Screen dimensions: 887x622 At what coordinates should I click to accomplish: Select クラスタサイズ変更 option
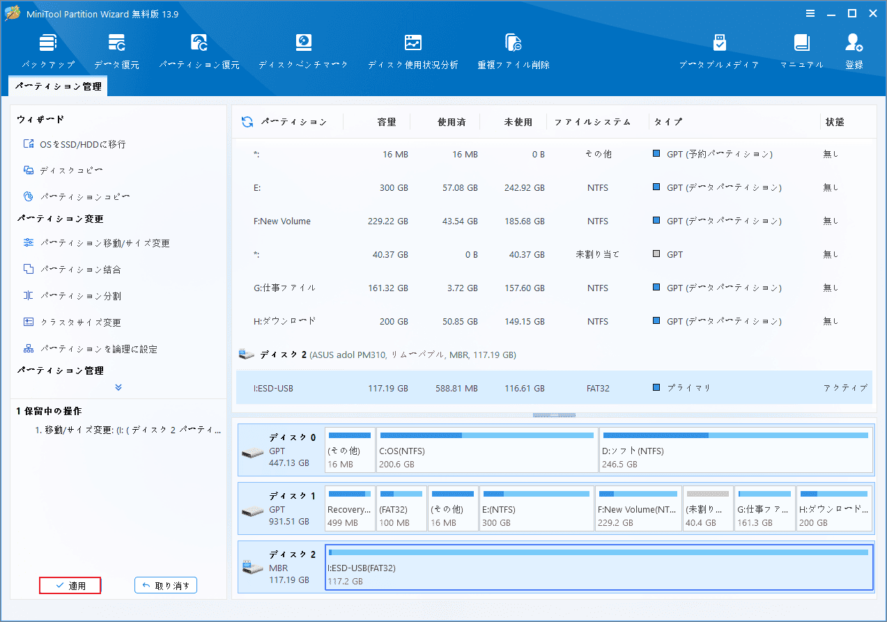point(72,322)
